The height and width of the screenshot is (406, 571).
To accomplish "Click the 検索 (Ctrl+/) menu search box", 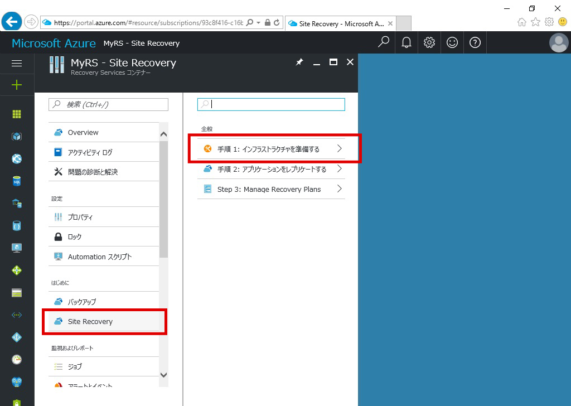I will [108, 104].
